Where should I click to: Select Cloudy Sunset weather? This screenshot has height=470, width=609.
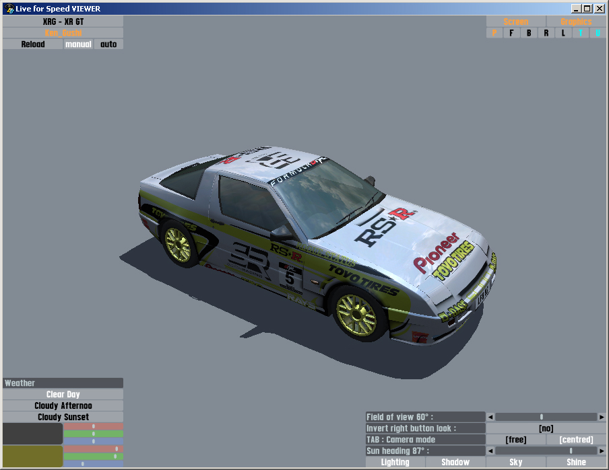pos(63,417)
